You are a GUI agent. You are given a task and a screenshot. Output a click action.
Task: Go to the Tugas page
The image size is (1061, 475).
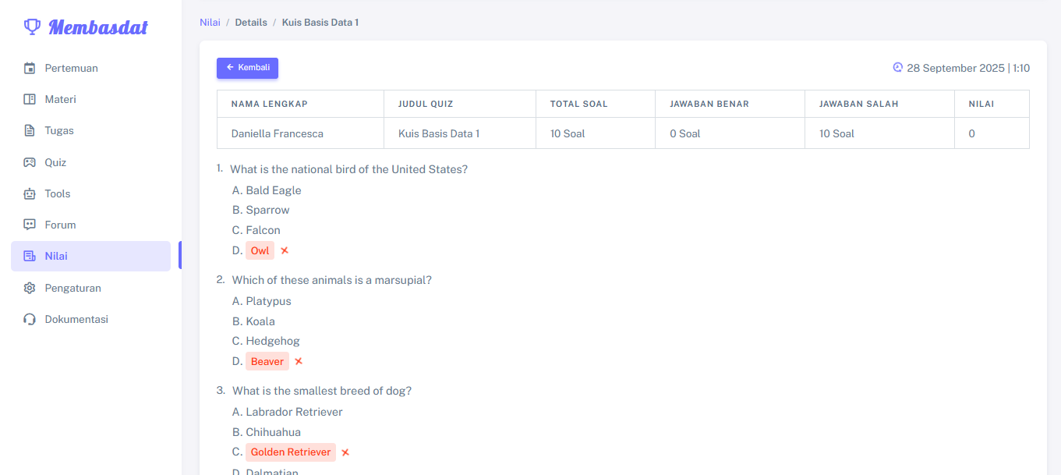click(90, 130)
